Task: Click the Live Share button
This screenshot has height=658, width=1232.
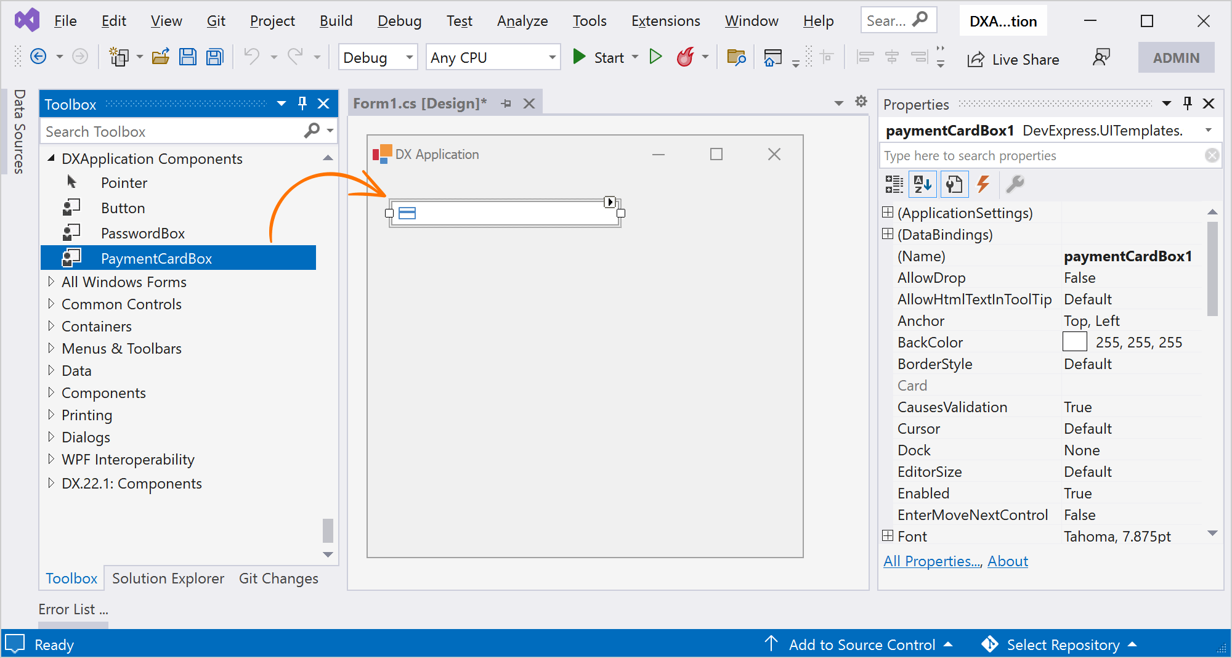Action: 1013,59
